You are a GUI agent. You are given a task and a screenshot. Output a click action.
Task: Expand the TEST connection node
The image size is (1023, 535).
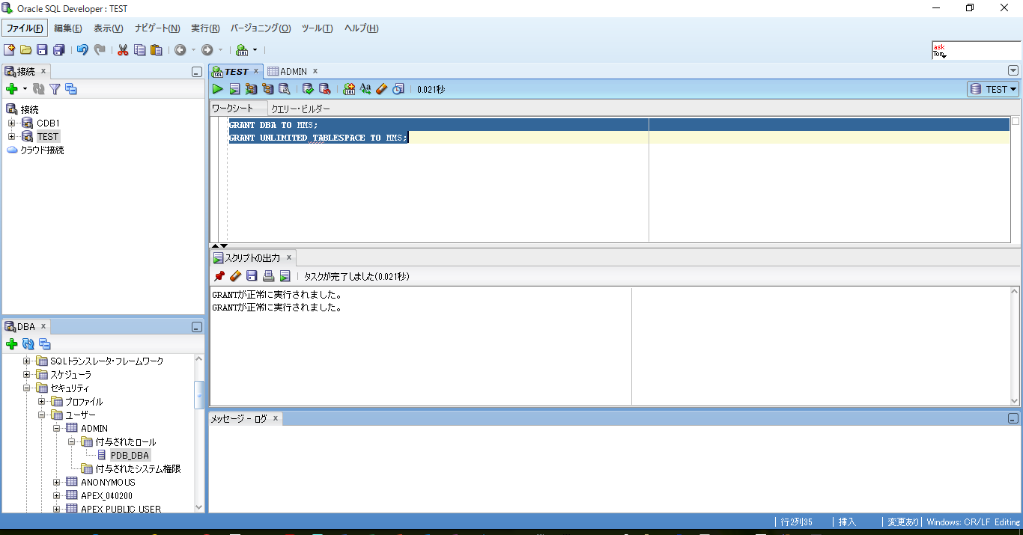tap(11, 136)
